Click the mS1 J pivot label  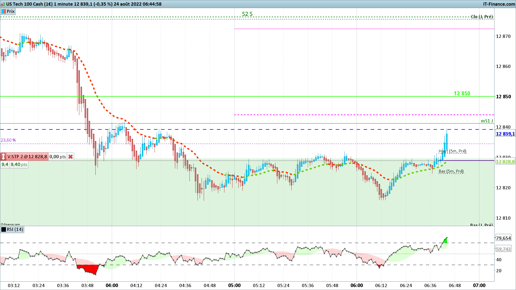(x=487, y=121)
